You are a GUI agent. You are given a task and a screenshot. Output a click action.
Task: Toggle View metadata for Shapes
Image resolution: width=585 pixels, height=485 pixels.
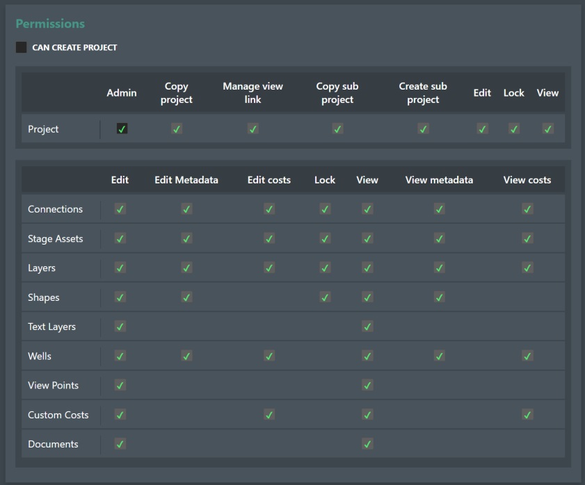[439, 297]
